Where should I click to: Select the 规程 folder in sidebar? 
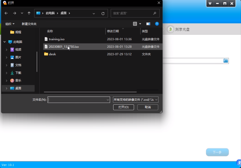tap(16, 32)
